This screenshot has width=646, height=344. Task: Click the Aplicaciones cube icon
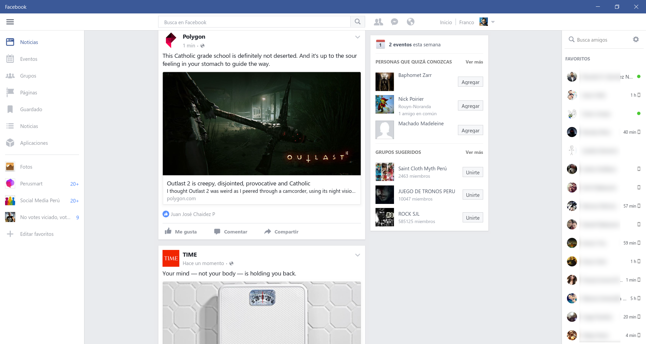[10, 143]
